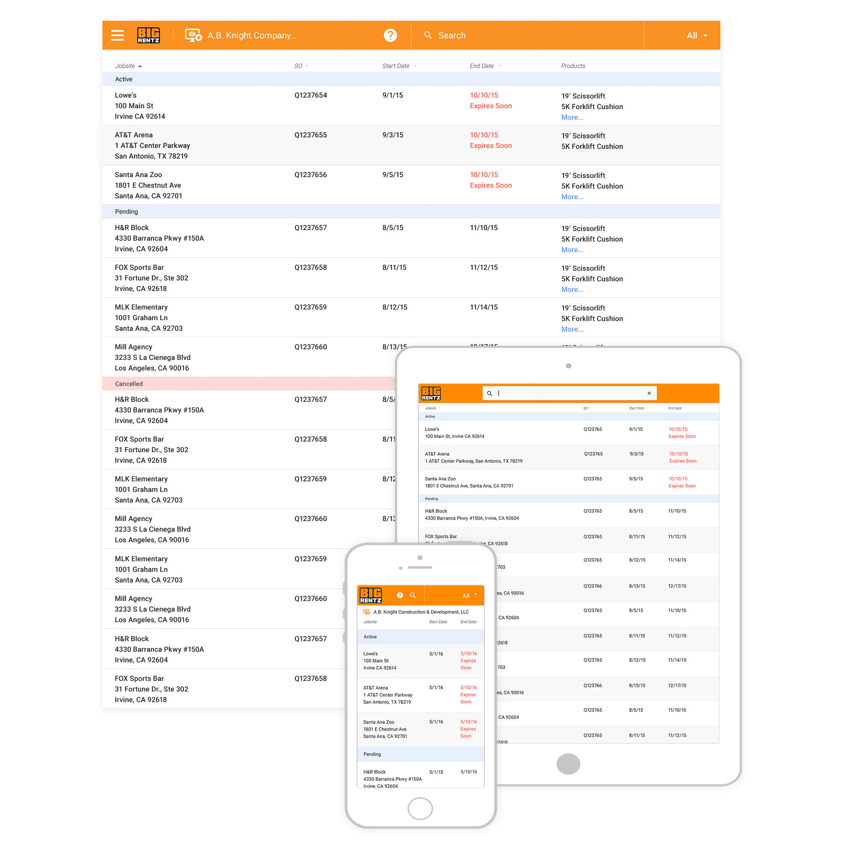Select A.B. Knight Company... account name
The height and width of the screenshot is (850, 848).
(x=252, y=35)
